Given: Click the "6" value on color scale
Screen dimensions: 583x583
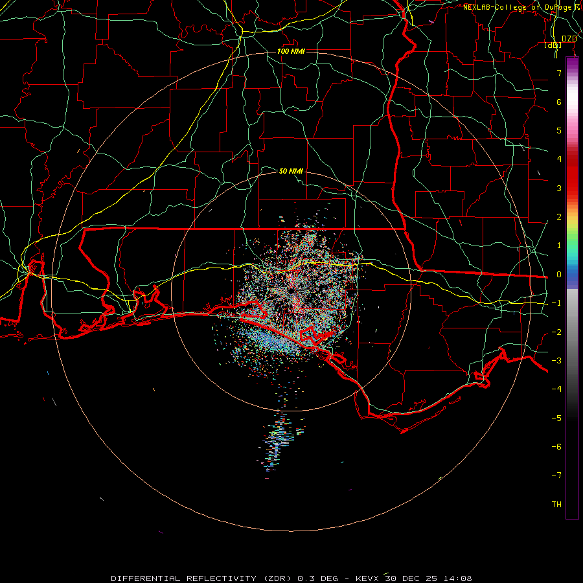Looking at the screenshot, I should click(x=559, y=102).
